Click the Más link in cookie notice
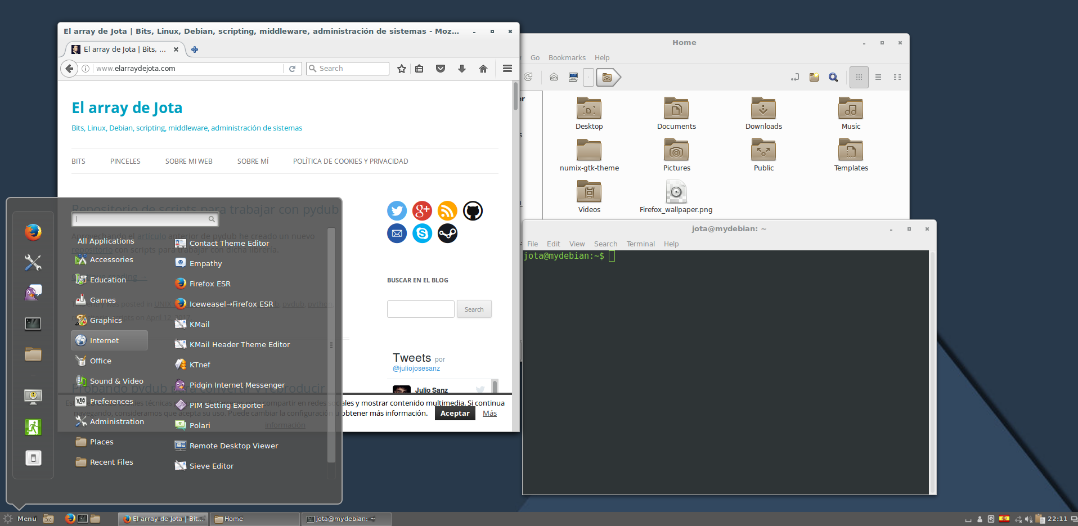This screenshot has width=1078, height=526. pos(489,413)
